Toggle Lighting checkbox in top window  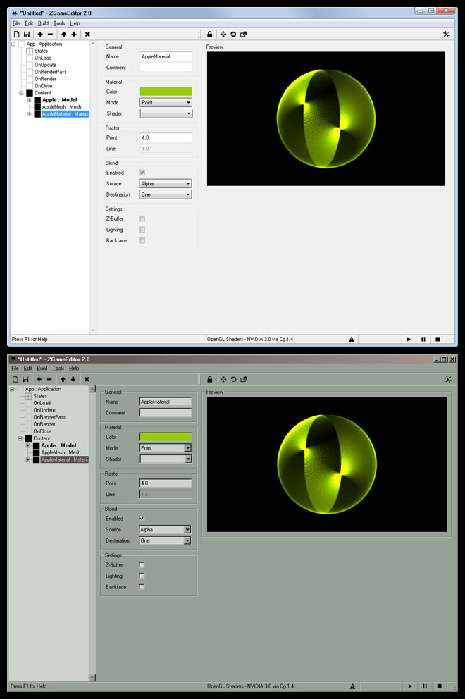coord(142,230)
